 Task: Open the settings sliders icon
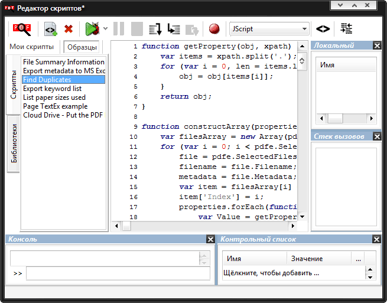click(346, 28)
